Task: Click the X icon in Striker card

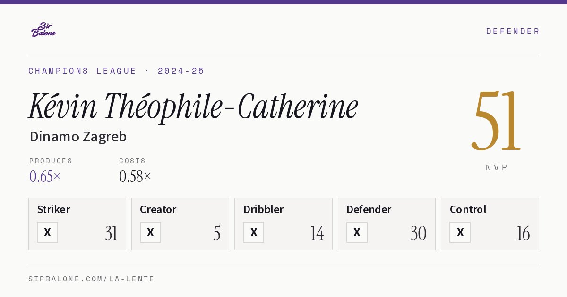Action: tap(47, 232)
